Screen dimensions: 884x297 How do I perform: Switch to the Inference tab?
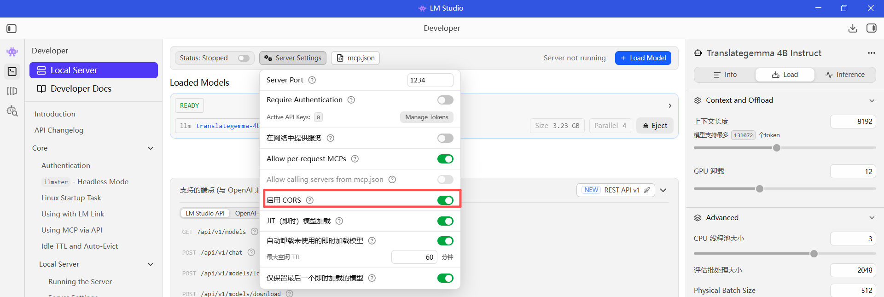[x=845, y=75]
